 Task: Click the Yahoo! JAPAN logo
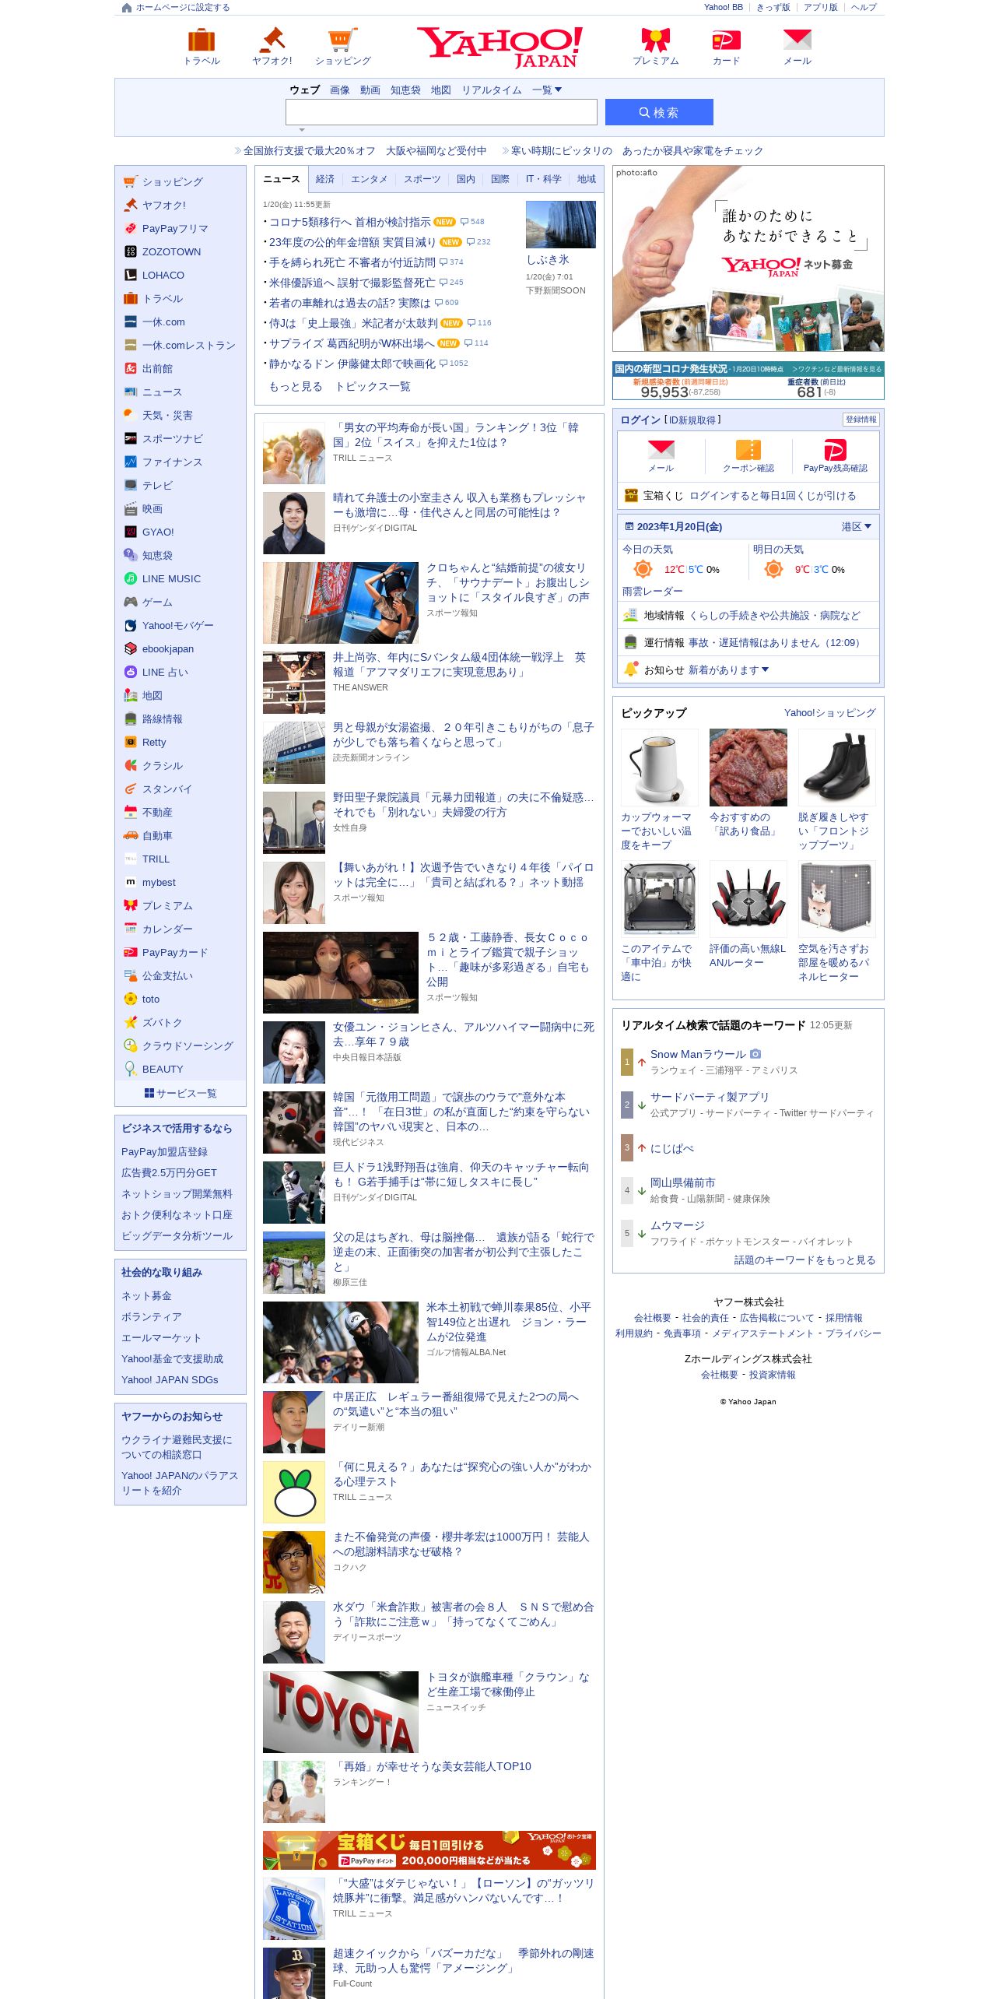click(x=500, y=47)
